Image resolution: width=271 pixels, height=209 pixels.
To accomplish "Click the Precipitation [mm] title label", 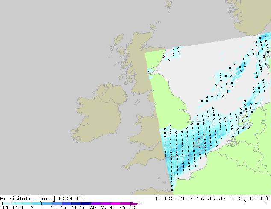I will pyautogui.click(x=28, y=199).
